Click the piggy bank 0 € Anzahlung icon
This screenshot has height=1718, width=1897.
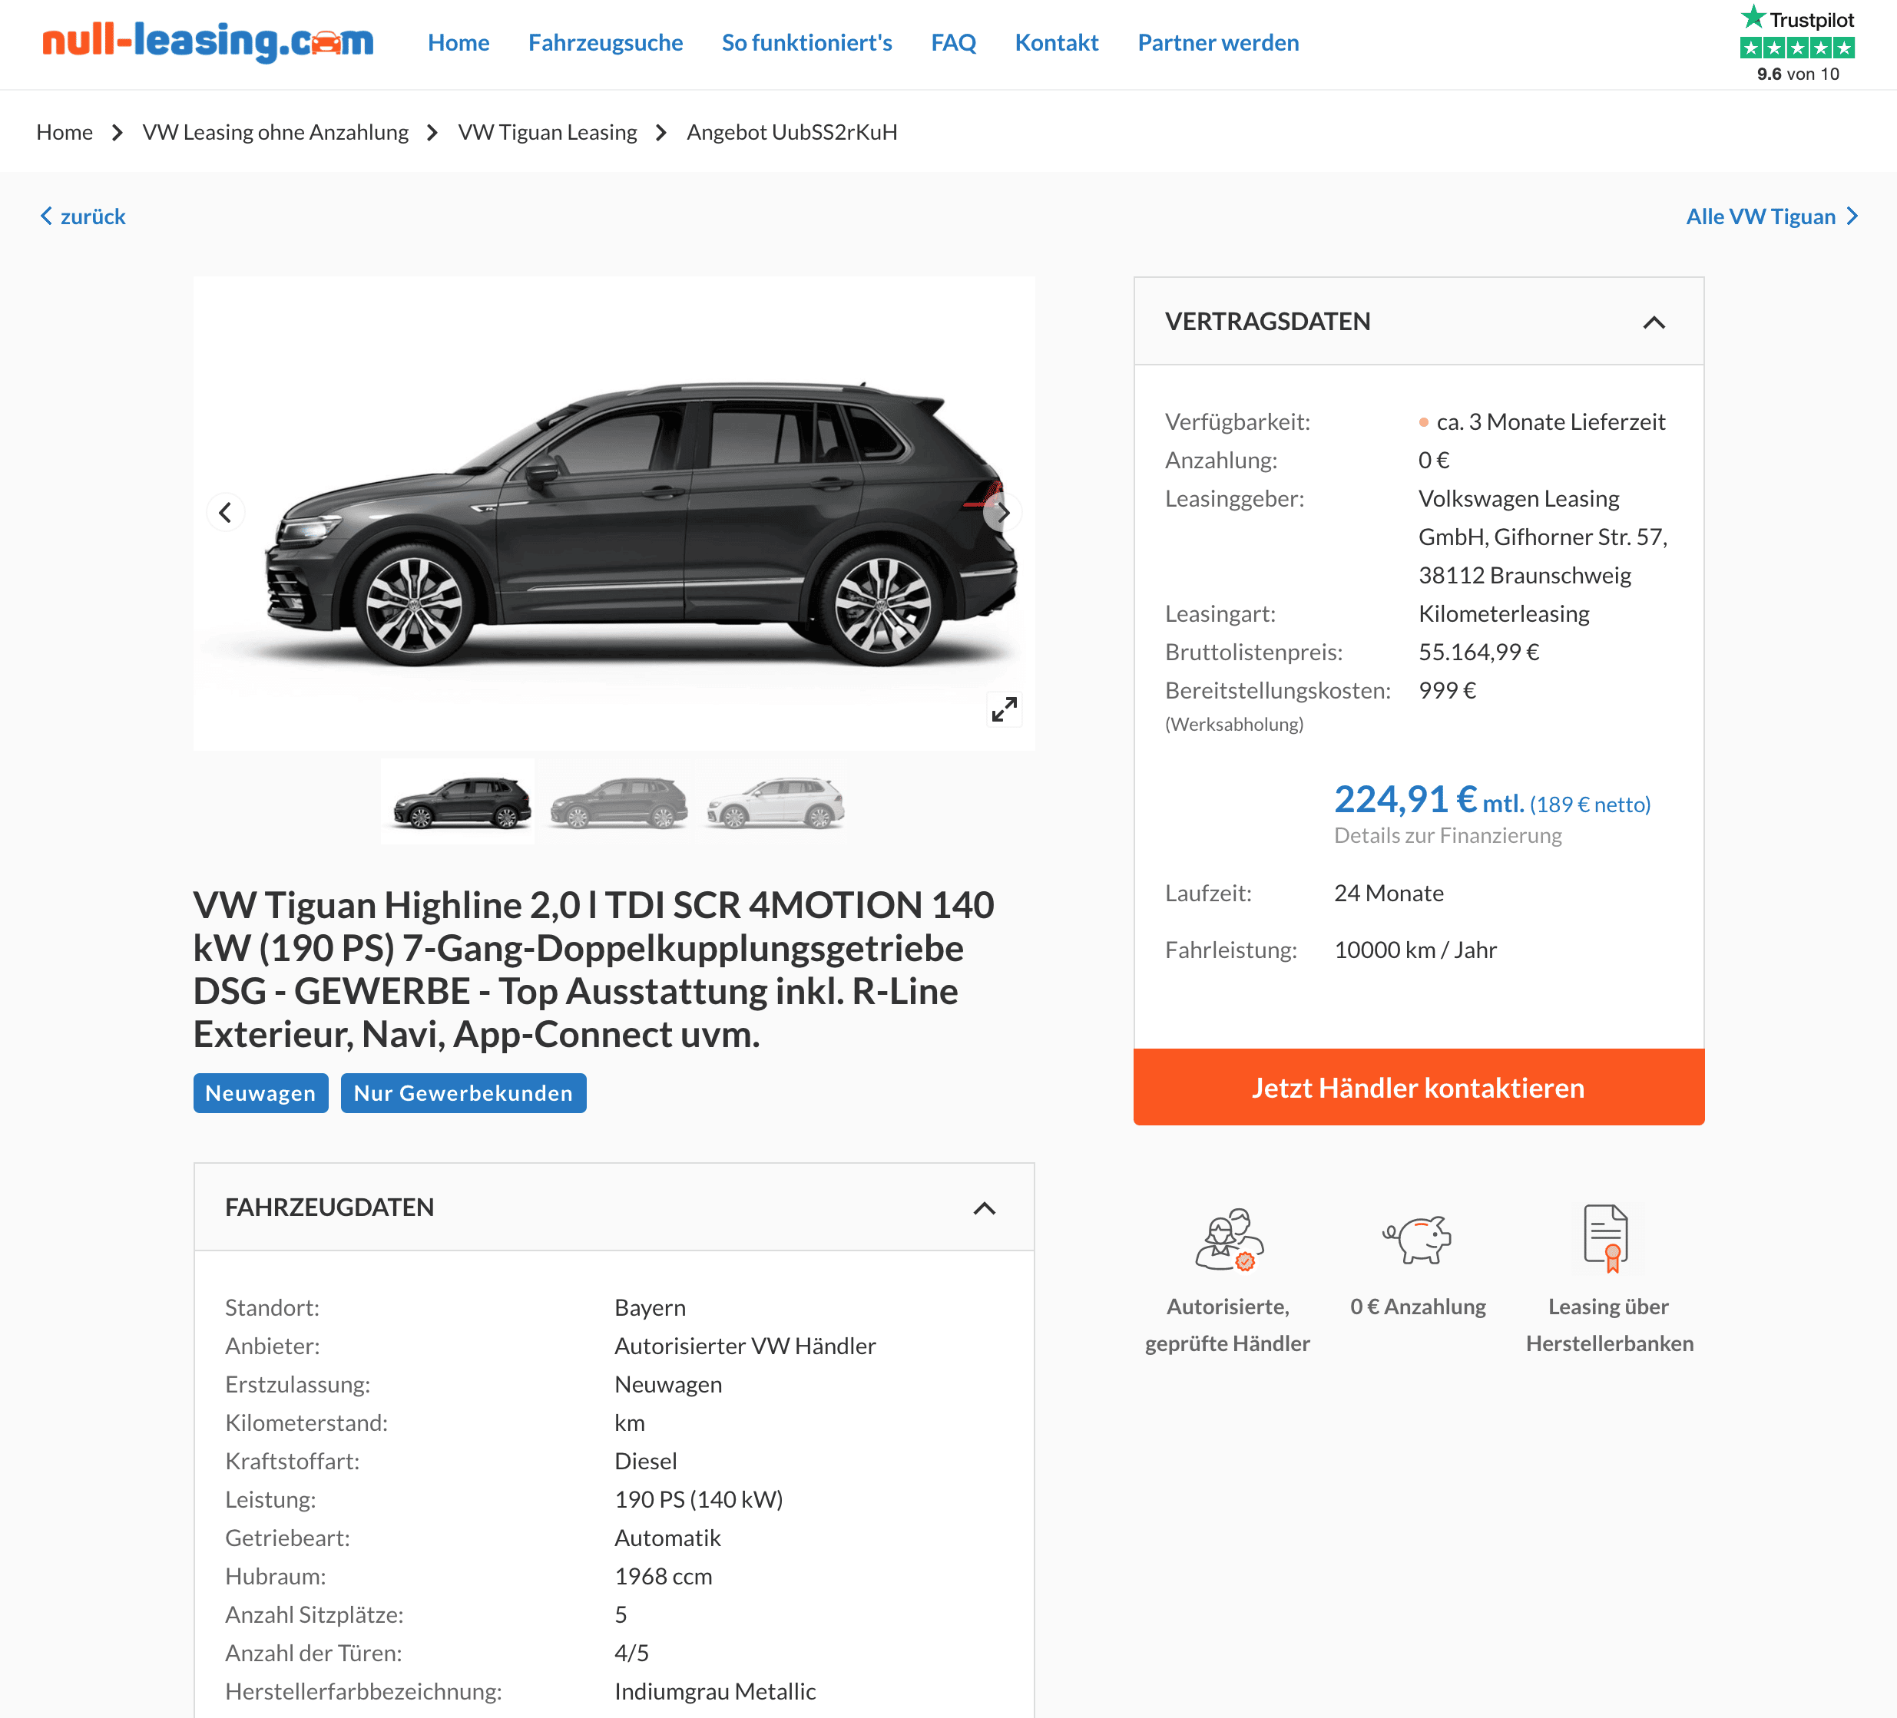[x=1417, y=1239]
